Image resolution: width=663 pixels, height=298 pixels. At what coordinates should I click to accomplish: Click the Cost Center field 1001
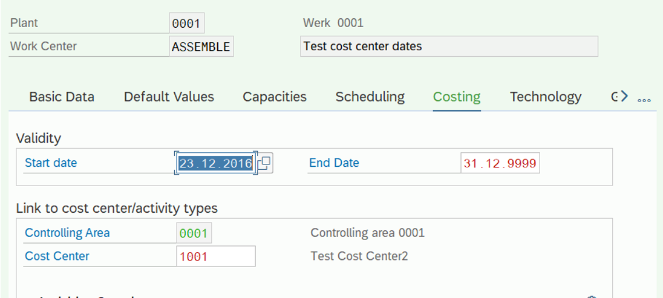[216, 256]
